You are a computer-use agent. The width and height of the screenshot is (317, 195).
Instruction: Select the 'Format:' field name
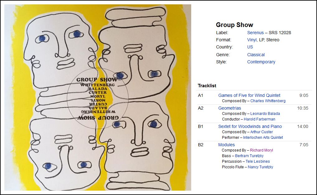(224, 40)
